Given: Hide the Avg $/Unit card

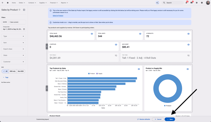Looking at the screenshot, I should click(188, 45).
